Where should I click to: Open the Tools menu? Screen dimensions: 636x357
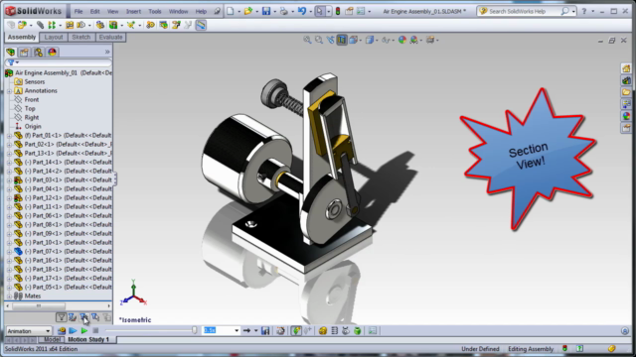pyautogui.click(x=155, y=11)
